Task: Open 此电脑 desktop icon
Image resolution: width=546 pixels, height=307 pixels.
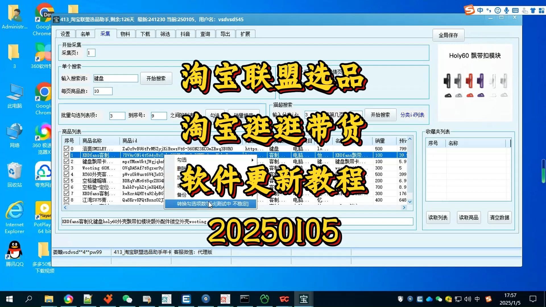Action: [15, 96]
